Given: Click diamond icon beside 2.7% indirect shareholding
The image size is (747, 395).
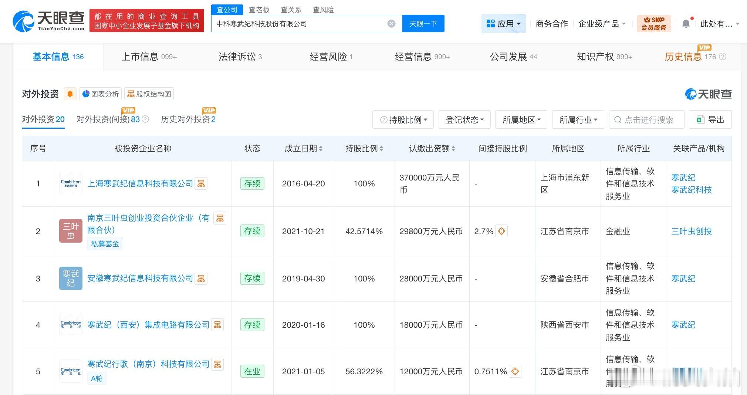Looking at the screenshot, I should [x=501, y=231].
